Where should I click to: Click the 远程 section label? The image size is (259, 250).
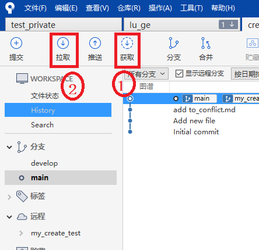[37, 216]
